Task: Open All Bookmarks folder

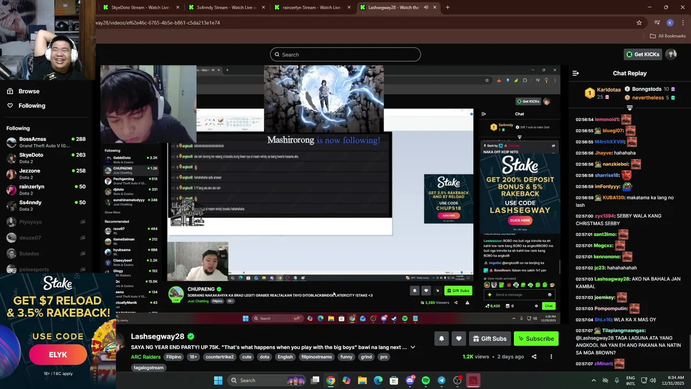Action: point(668,36)
